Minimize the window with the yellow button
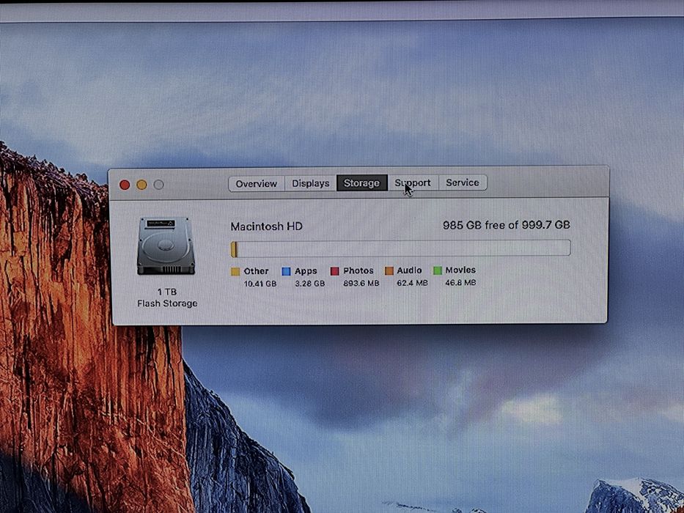 click(141, 185)
